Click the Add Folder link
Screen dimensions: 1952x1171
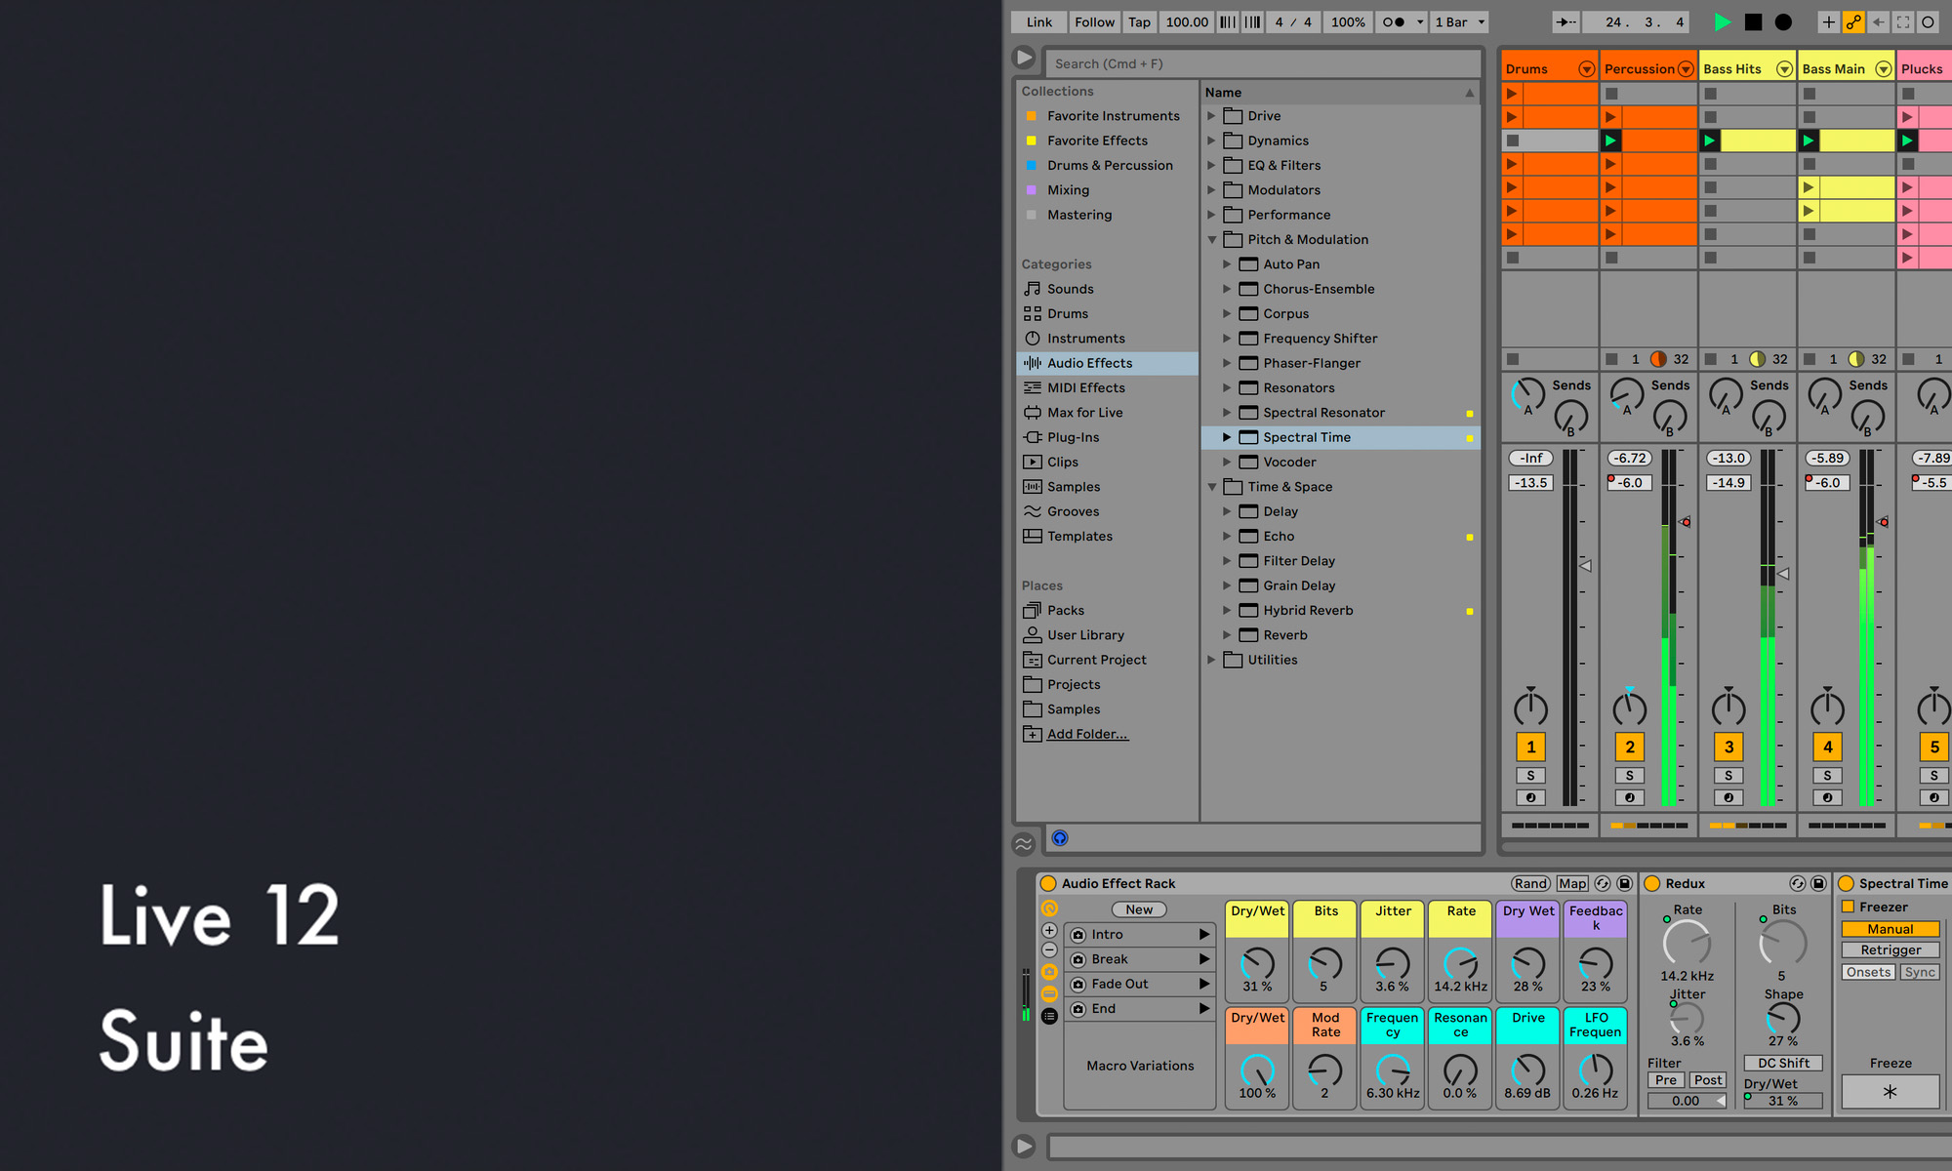click(1087, 735)
